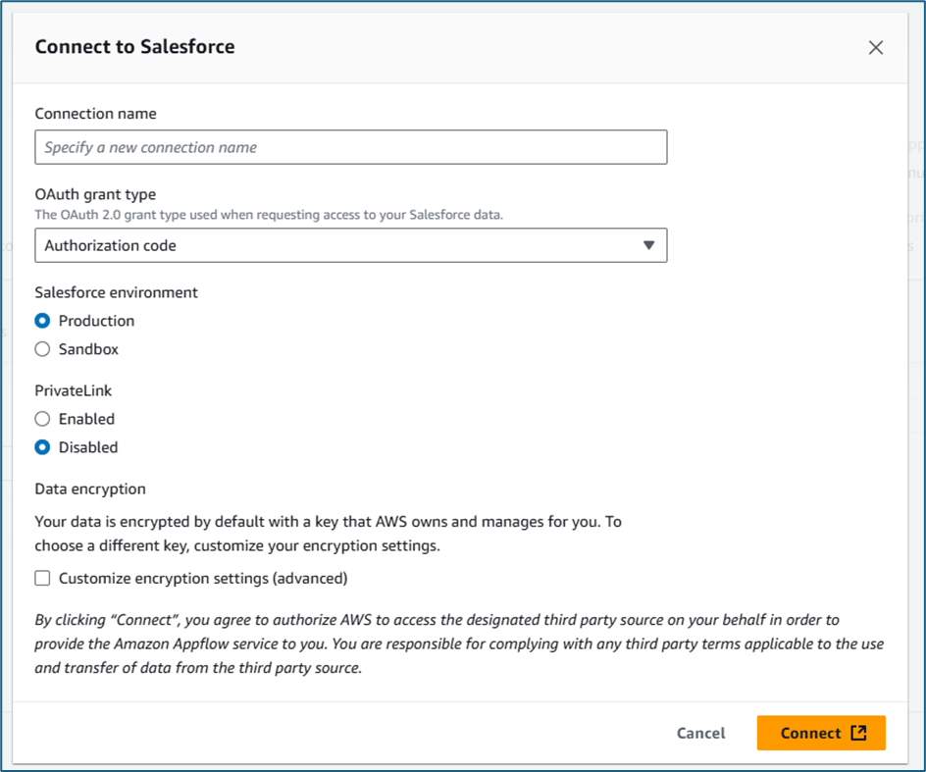
Task: Click the Salesforce environment label
Action: pyautogui.click(x=117, y=292)
